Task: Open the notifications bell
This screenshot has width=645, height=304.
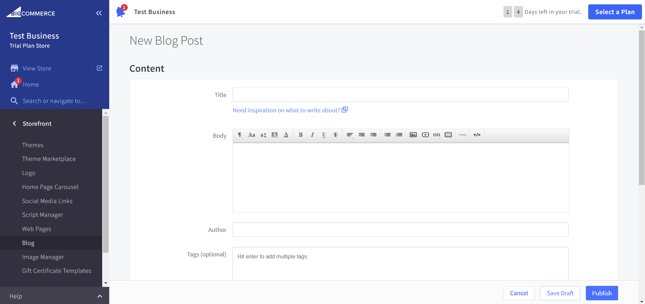Action: click(x=121, y=12)
